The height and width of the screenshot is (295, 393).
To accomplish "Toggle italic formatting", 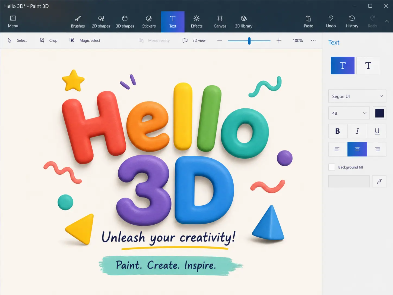I will click(x=357, y=131).
